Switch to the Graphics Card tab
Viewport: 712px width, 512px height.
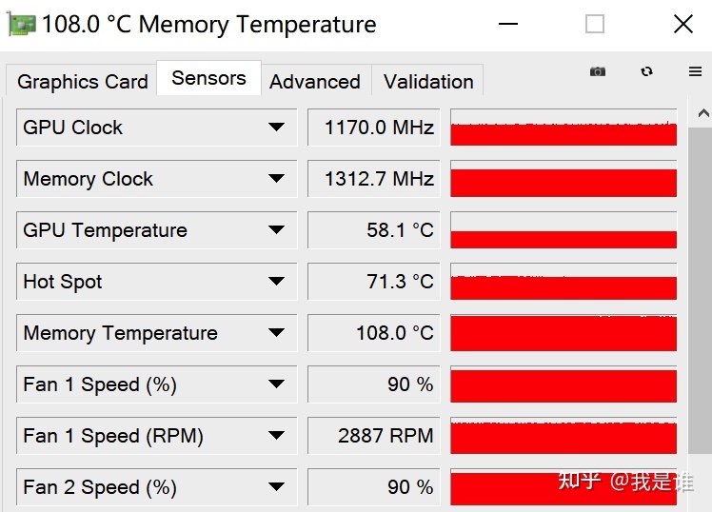coord(82,82)
